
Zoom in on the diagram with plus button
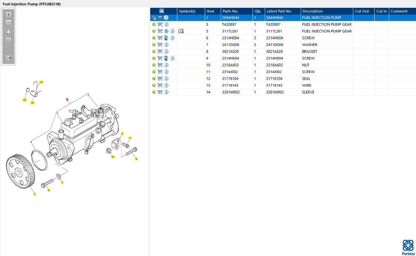pyautogui.click(x=8, y=15)
